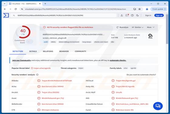Click Do you want to automate checks?
This screenshot has width=170, height=114.
click(x=141, y=75)
